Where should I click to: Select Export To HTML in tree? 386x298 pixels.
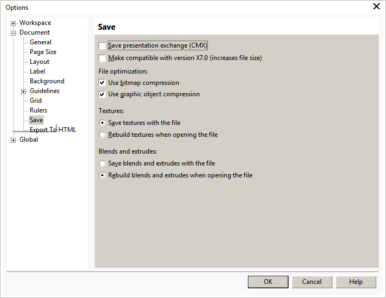click(x=53, y=130)
